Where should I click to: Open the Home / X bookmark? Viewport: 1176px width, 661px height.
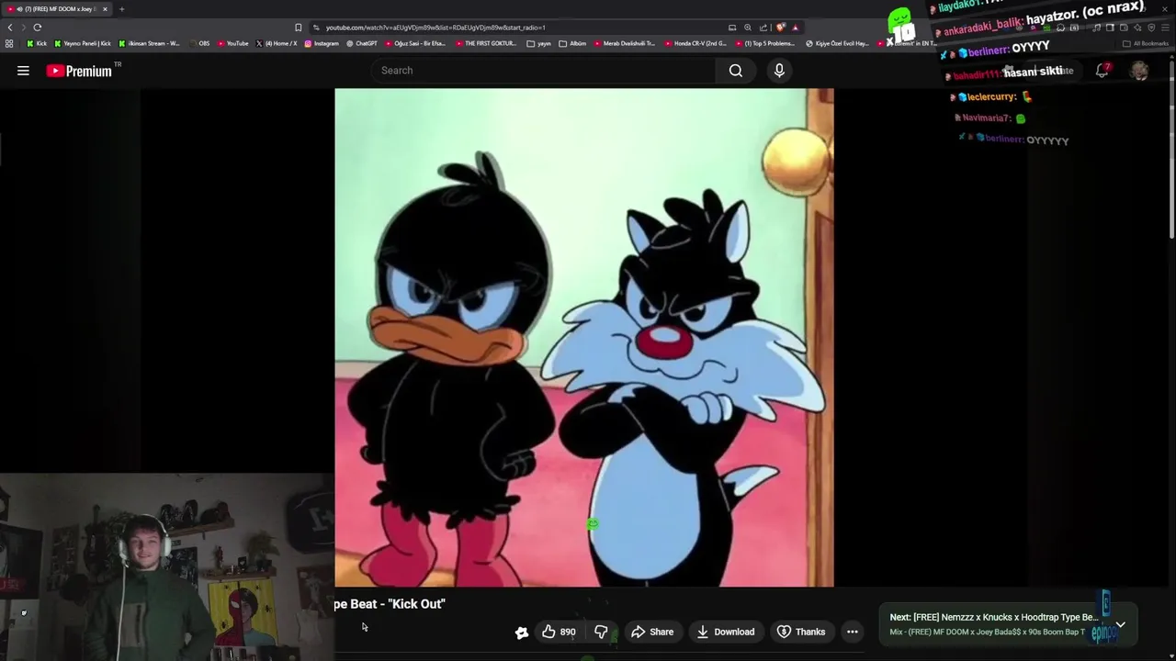(x=277, y=43)
